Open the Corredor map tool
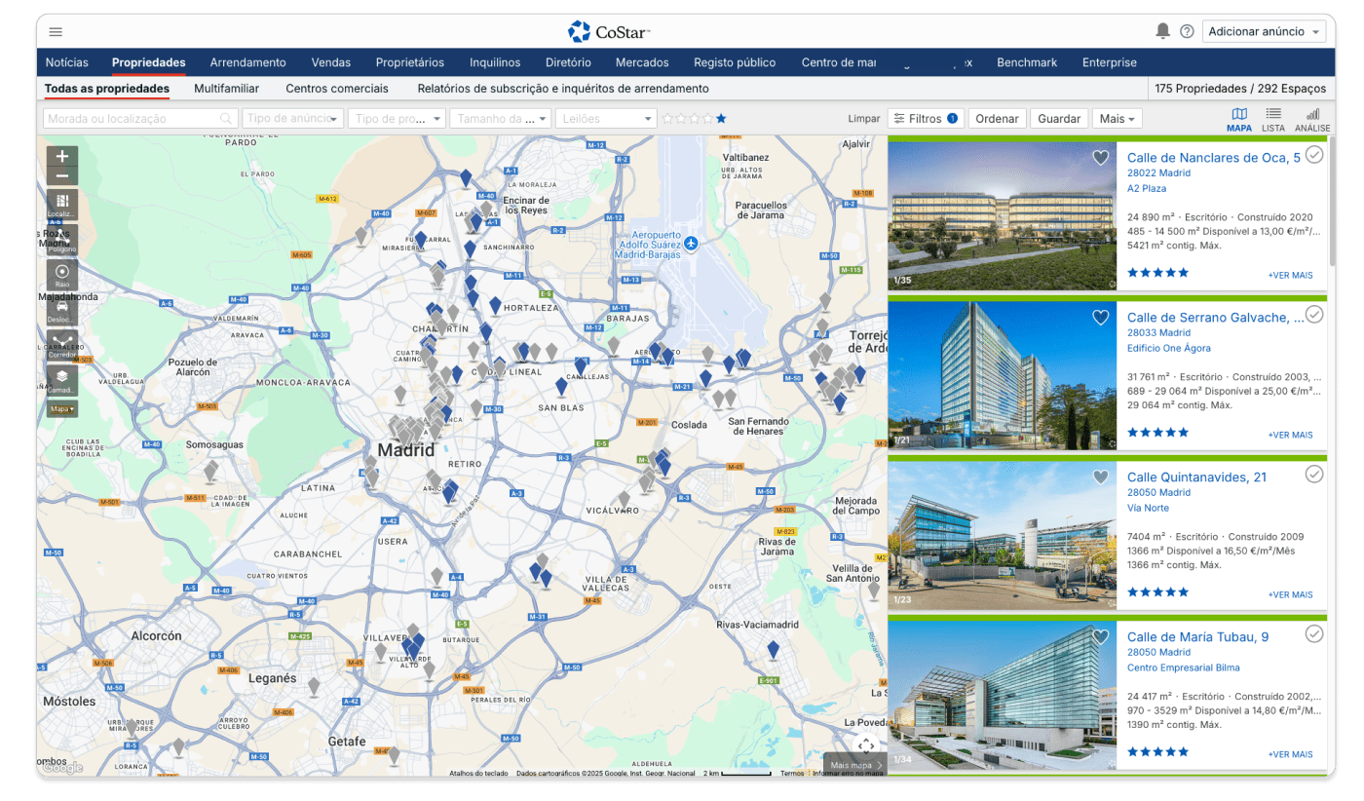This screenshot has width=1364, height=801. (x=62, y=344)
